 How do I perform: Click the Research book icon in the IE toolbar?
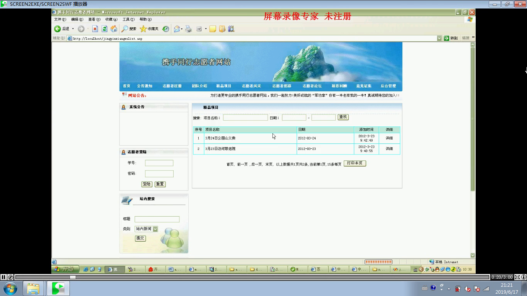(x=222, y=29)
